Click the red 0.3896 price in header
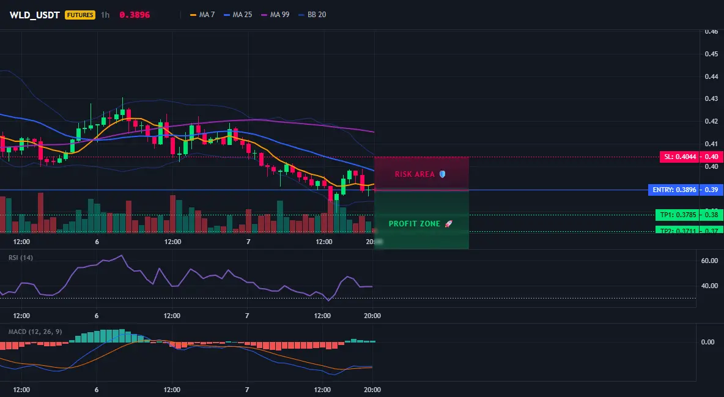This screenshot has height=397, width=724. tap(135, 15)
